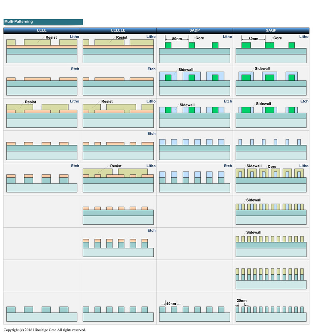Click 'Etch' in the SADP column's third step

[x=228, y=101]
